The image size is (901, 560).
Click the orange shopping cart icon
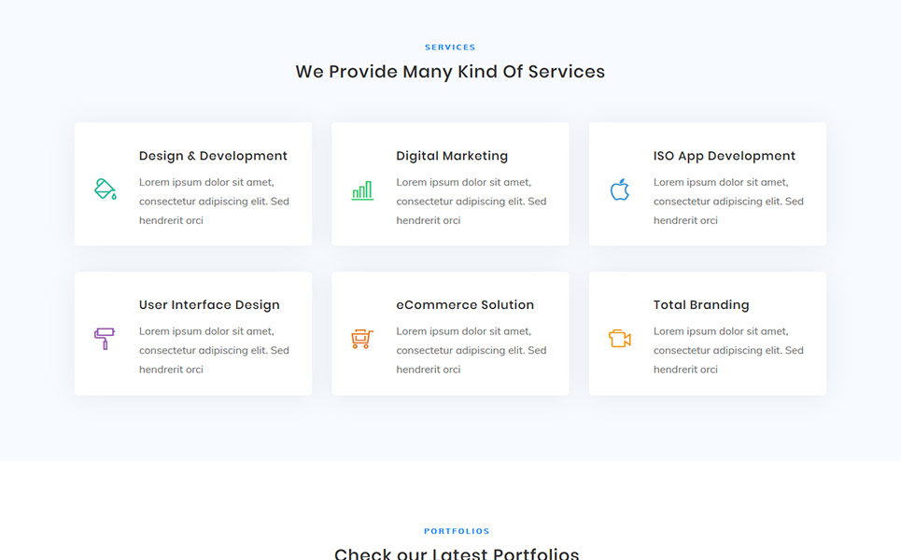pos(362,339)
